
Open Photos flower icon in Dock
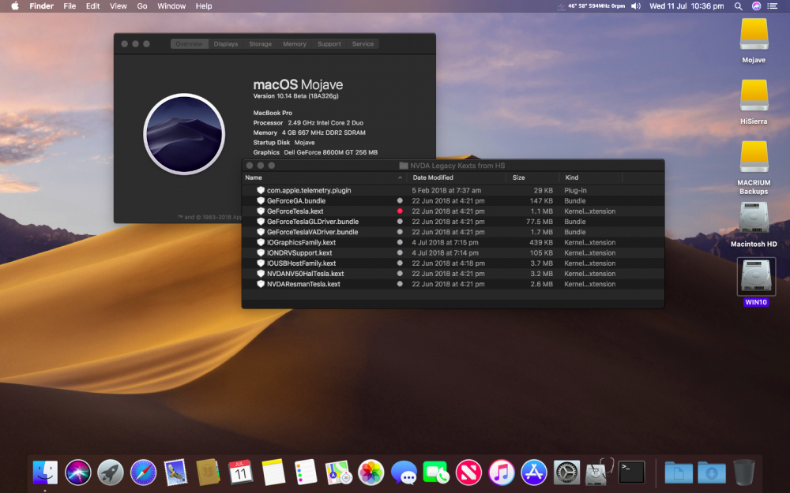pyautogui.click(x=371, y=472)
